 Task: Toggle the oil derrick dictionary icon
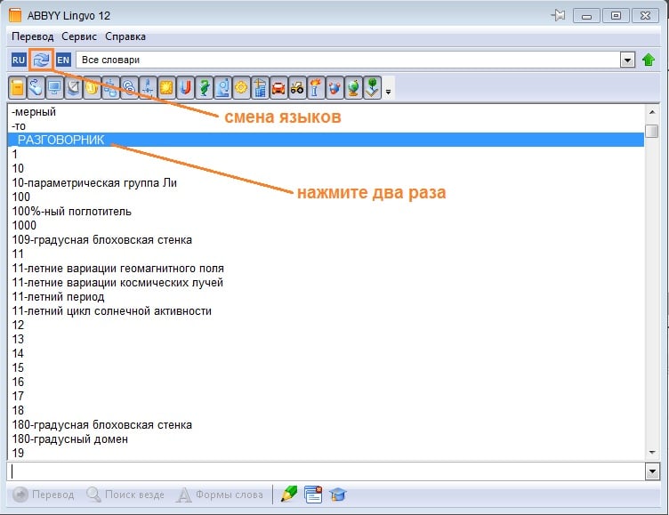click(148, 87)
